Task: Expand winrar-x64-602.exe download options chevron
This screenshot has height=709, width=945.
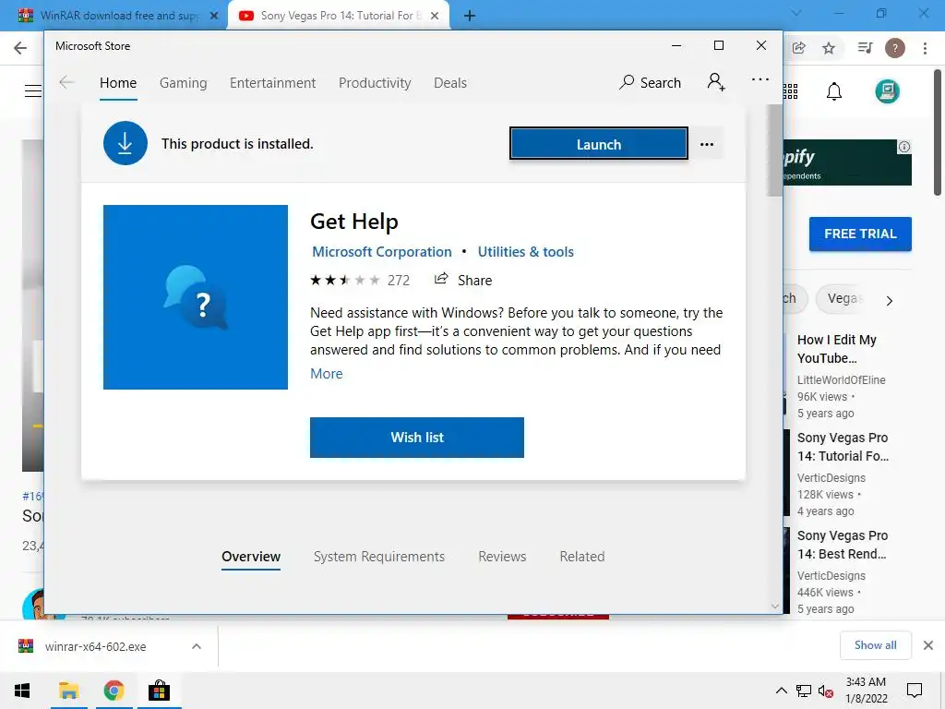Action: [x=196, y=646]
